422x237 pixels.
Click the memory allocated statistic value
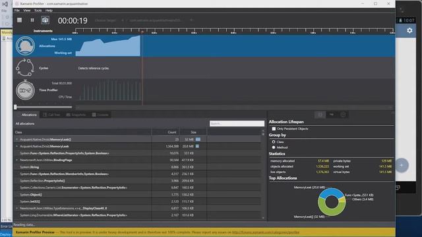(x=323, y=161)
